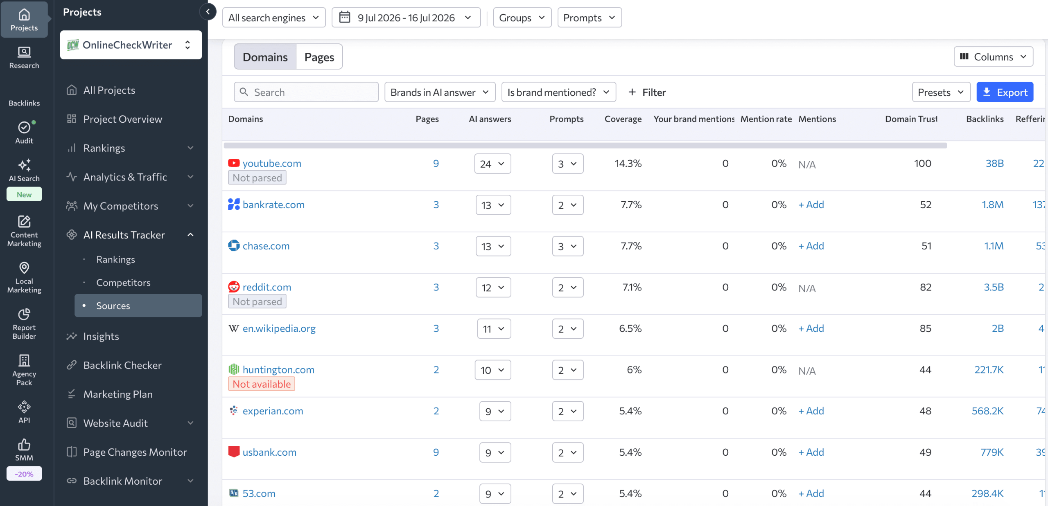Click pages count 9 for usbank.com

tap(436, 452)
